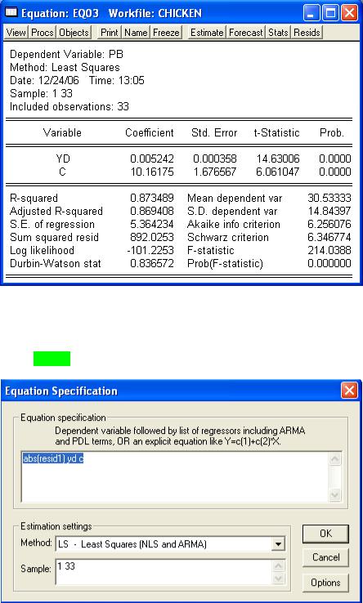Image resolution: width=363 pixels, height=603 pixels.
Task: Click the Freeze toolbar button
Action: coord(166,33)
